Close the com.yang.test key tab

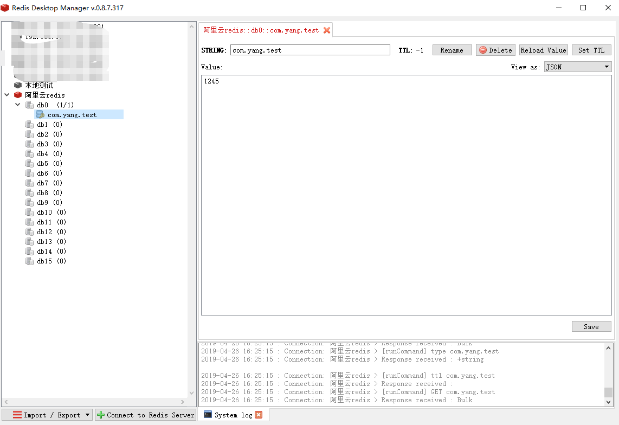pyautogui.click(x=327, y=30)
